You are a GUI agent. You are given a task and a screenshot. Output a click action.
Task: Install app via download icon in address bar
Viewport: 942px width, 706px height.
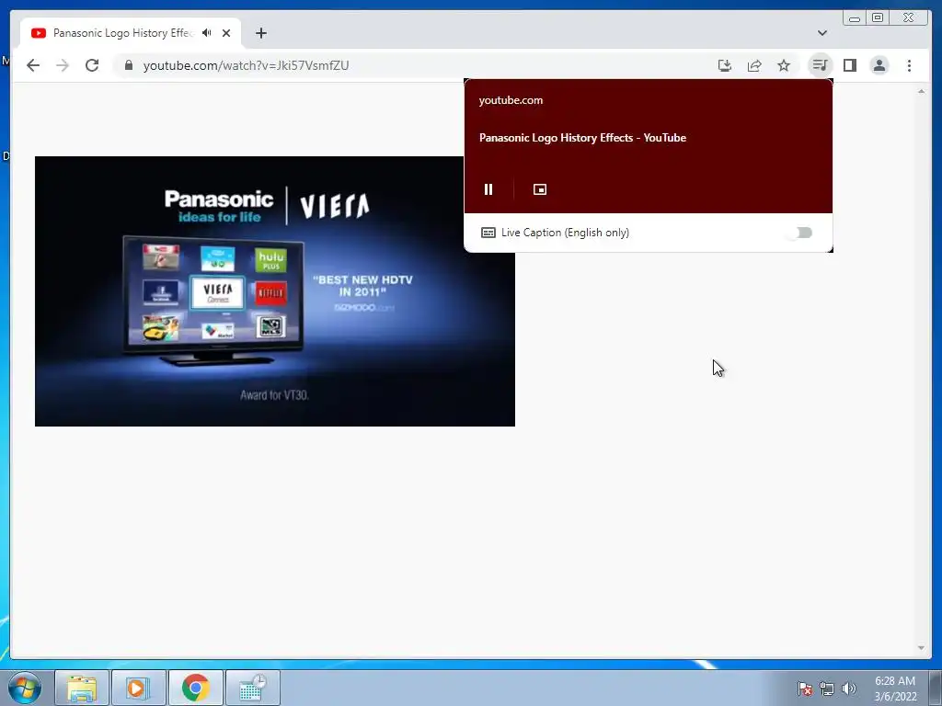pos(725,65)
